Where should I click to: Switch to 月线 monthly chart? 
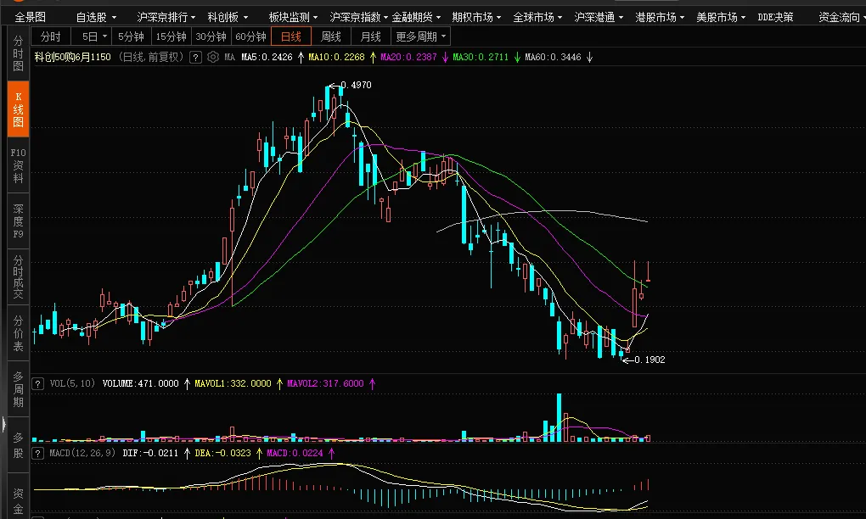tap(370, 36)
